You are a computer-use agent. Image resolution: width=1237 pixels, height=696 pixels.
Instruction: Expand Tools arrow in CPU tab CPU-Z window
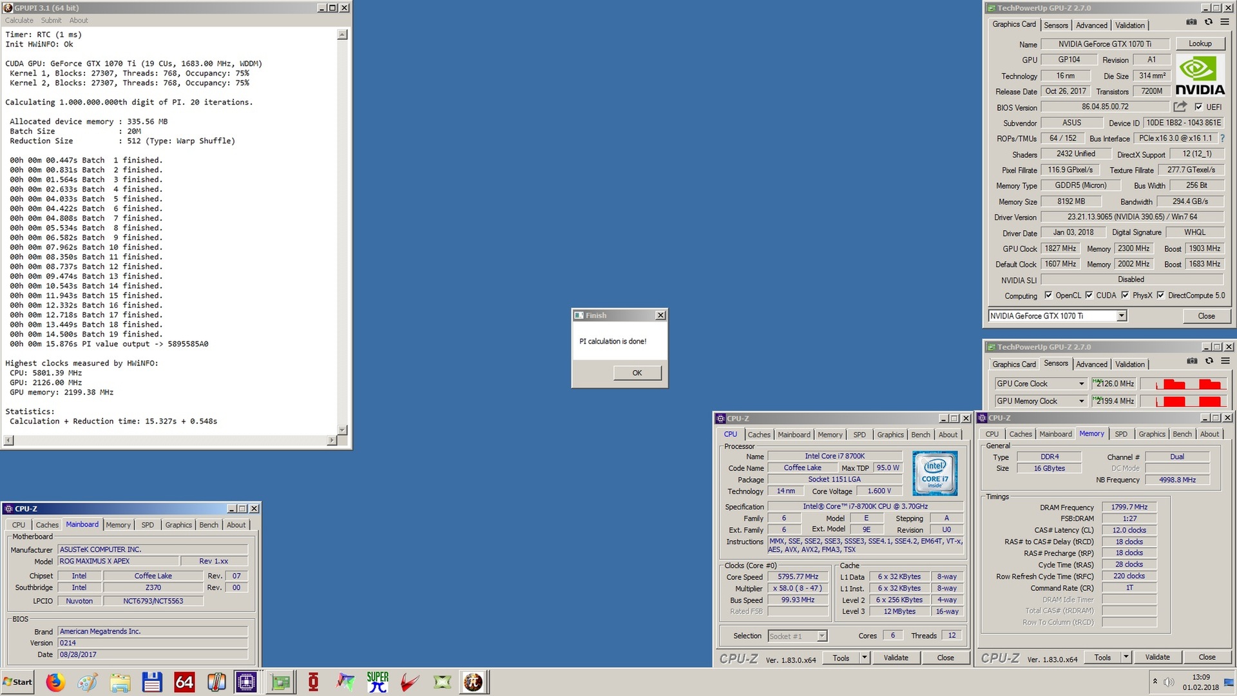point(864,658)
